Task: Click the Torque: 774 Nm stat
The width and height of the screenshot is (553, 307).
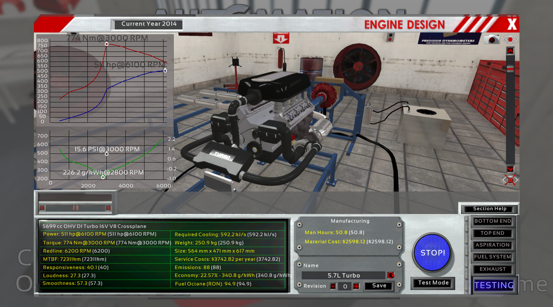Action: [107, 243]
